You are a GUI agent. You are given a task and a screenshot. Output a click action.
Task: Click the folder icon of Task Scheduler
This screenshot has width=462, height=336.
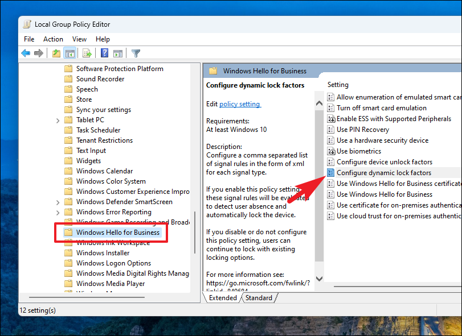tap(68, 130)
